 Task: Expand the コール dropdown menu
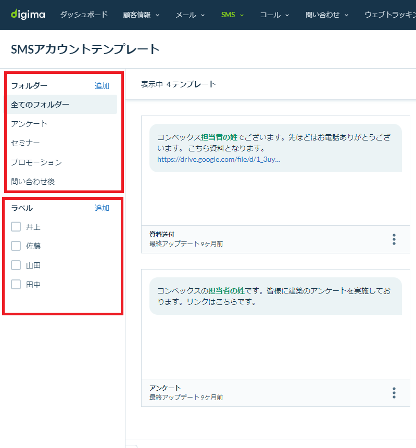tap(274, 15)
